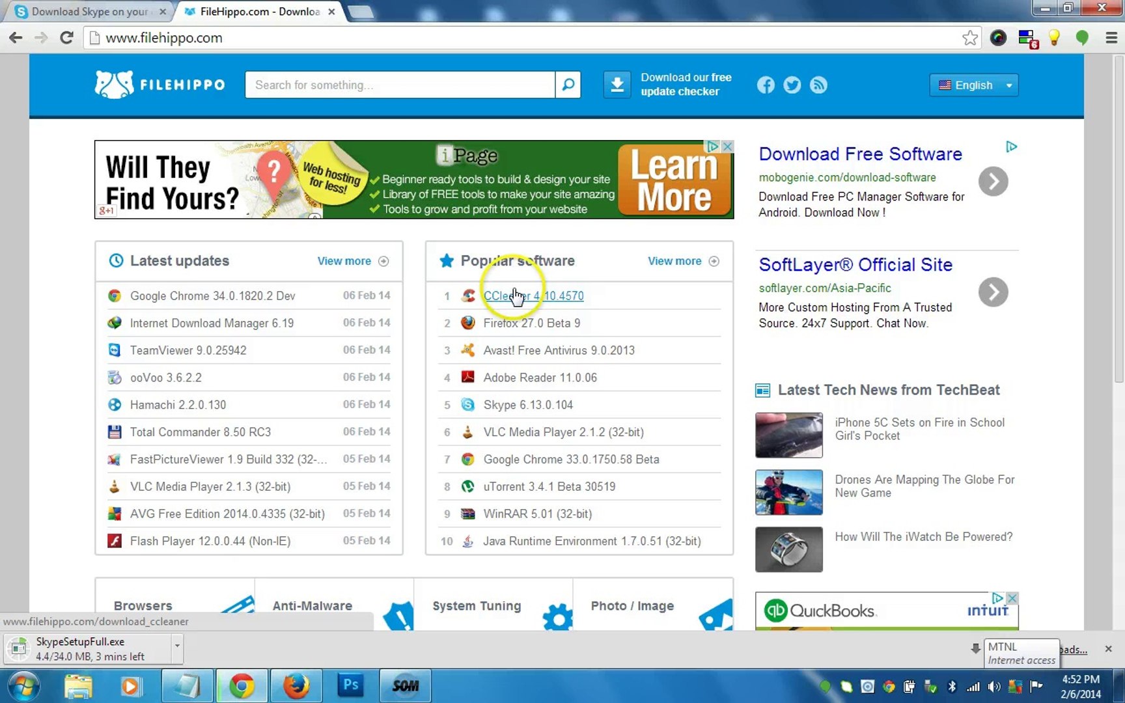Open the CCleaner 4.10.4570 link
1125x703 pixels.
coord(533,296)
